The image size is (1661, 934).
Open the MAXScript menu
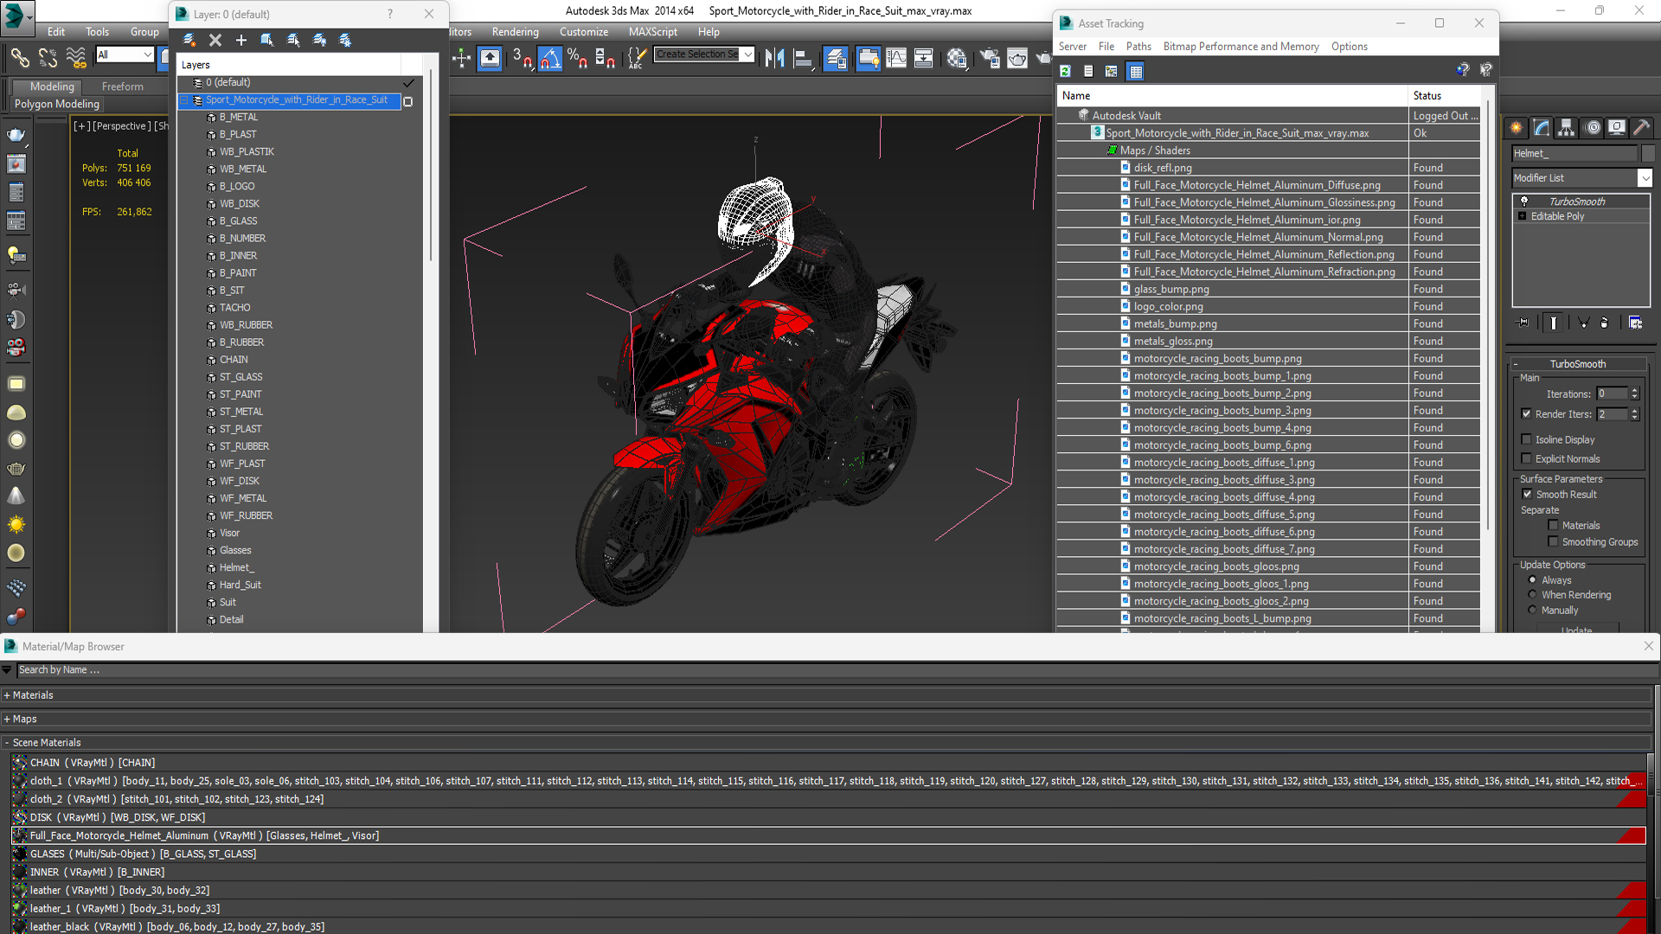tap(653, 32)
